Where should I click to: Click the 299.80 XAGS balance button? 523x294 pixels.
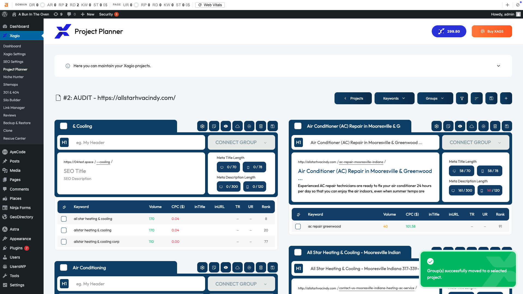449,31
